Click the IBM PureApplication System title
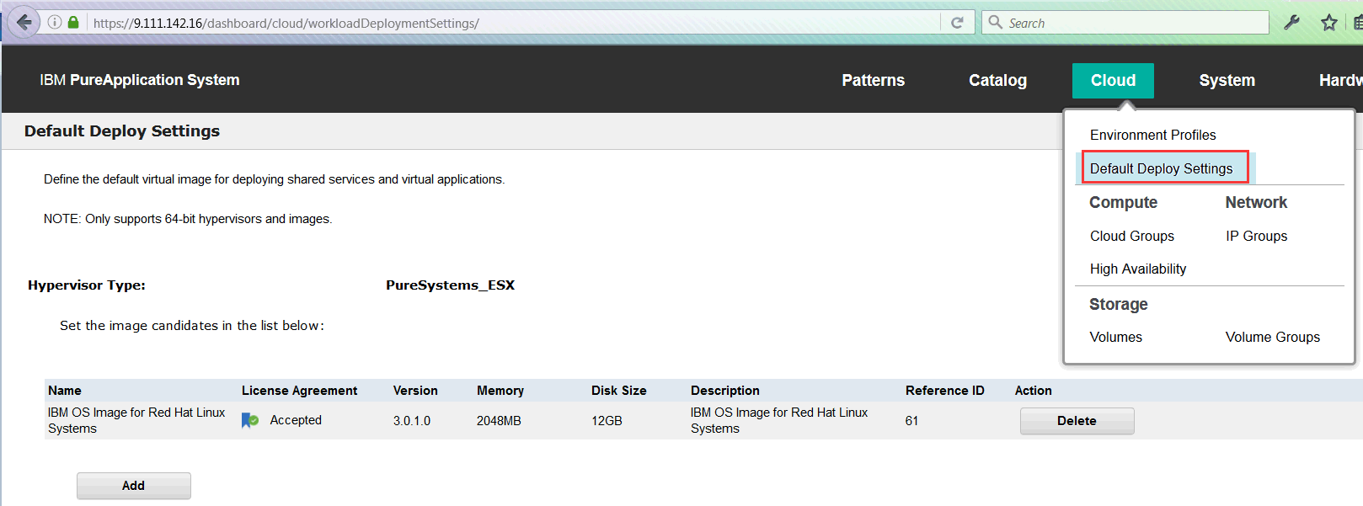The width and height of the screenshot is (1363, 506). pos(139,80)
